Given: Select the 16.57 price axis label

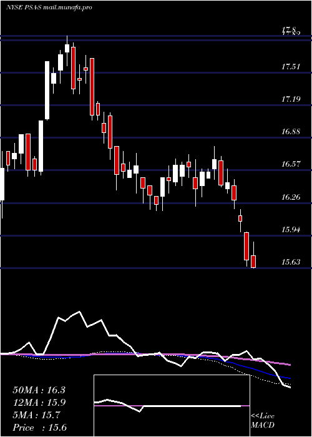Looking at the screenshot, I should click(x=291, y=164).
